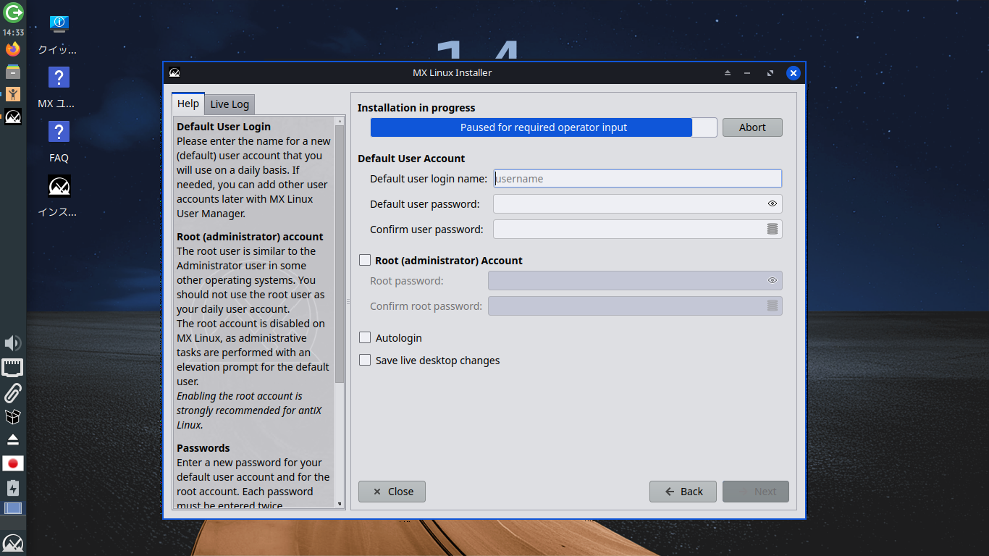Image resolution: width=989 pixels, height=556 pixels.
Task: Click the eject removable media tray icon
Action: tap(13, 439)
